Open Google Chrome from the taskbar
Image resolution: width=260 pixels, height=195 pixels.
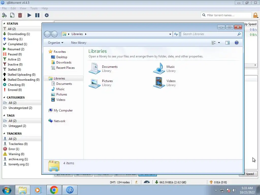pyautogui.click(x=54, y=190)
